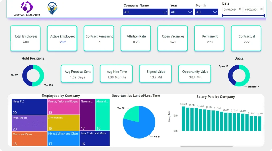Open calendar icon for end date
This screenshot has width=272, height=151.
click(x=261, y=9)
